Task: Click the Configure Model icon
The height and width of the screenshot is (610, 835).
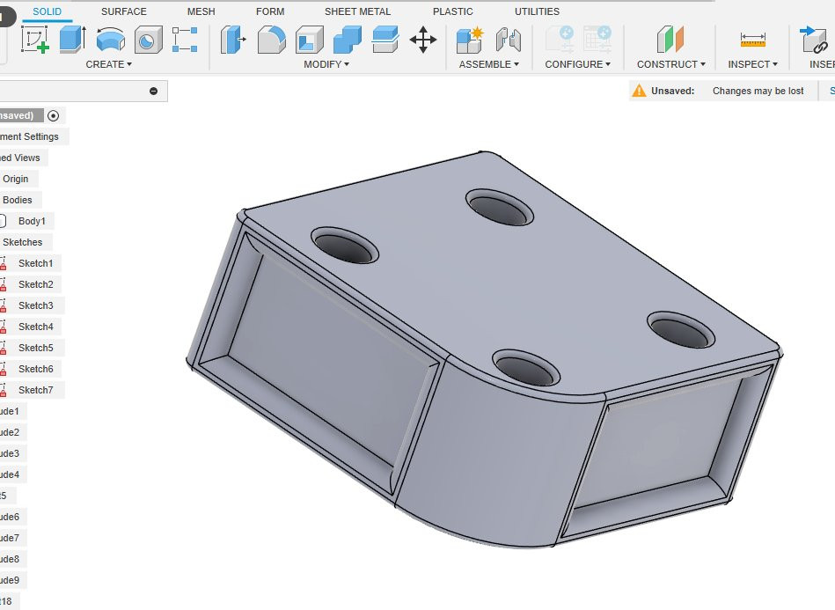Action: click(x=560, y=40)
